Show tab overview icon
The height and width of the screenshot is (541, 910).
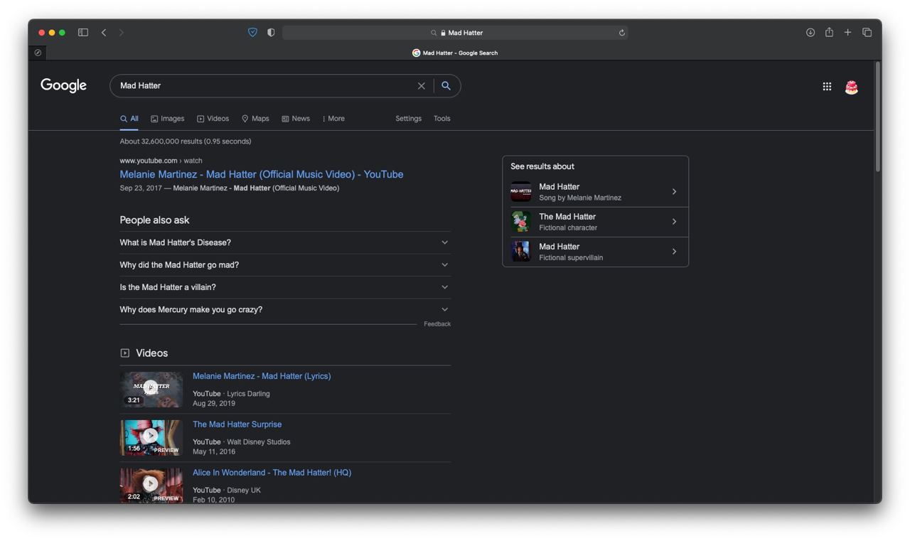(867, 33)
